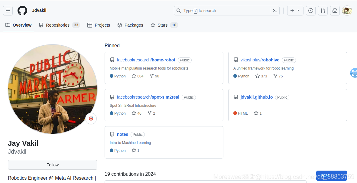Click 'Spot Sim2Real Infrastructure' description

[133, 105]
